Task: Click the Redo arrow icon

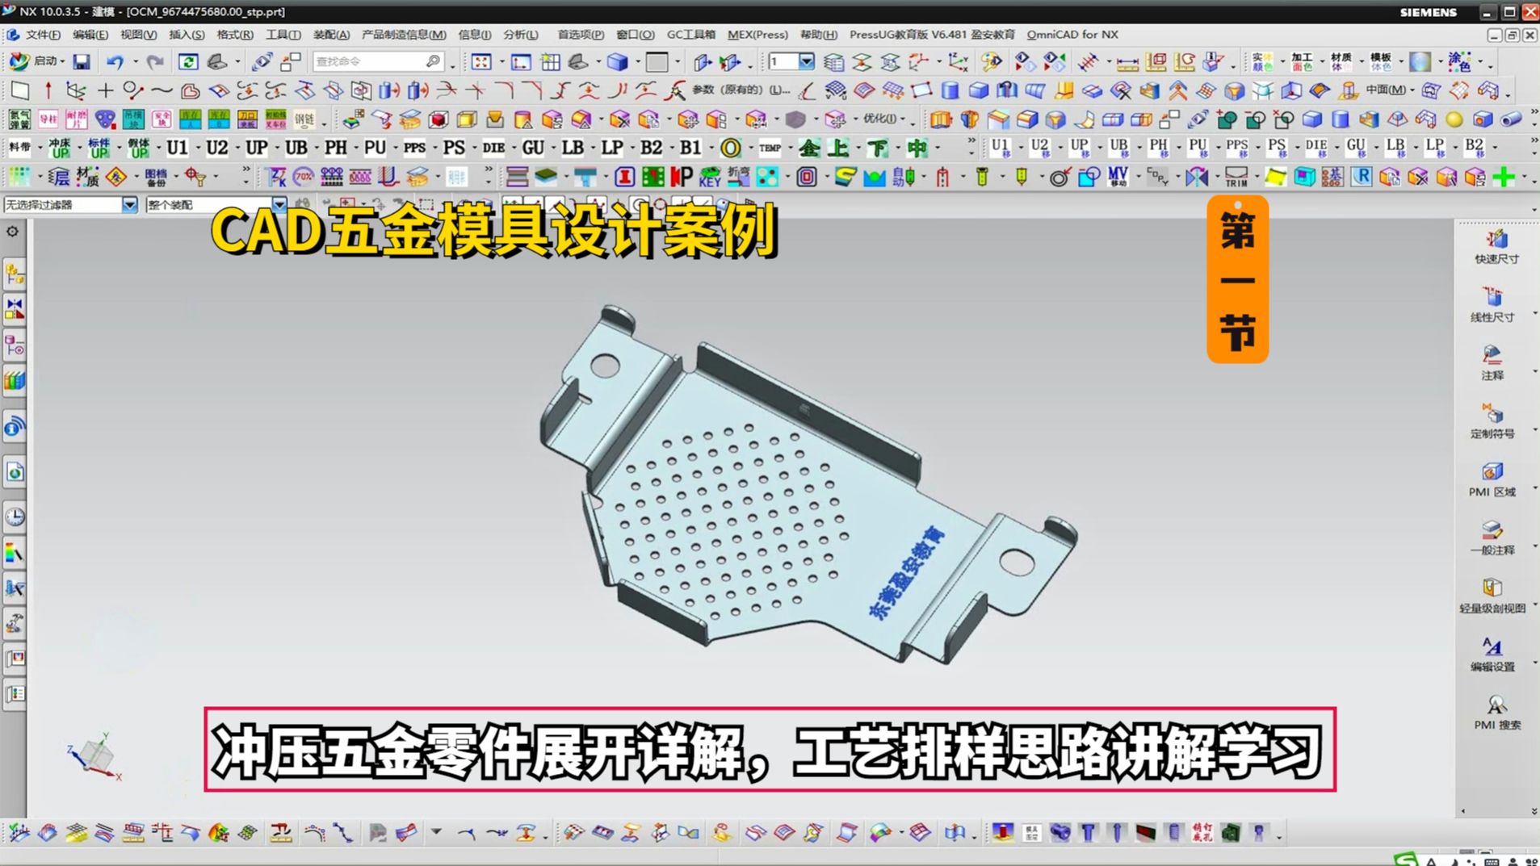Action: pyautogui.click(x=155, y=61)
